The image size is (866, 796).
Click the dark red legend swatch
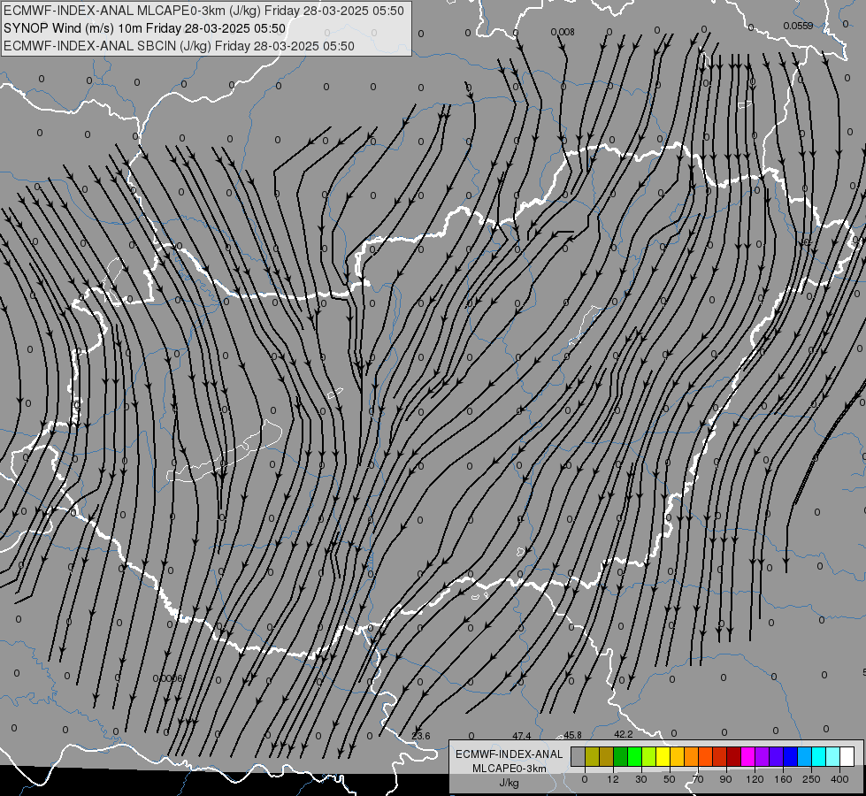[734, 756]
